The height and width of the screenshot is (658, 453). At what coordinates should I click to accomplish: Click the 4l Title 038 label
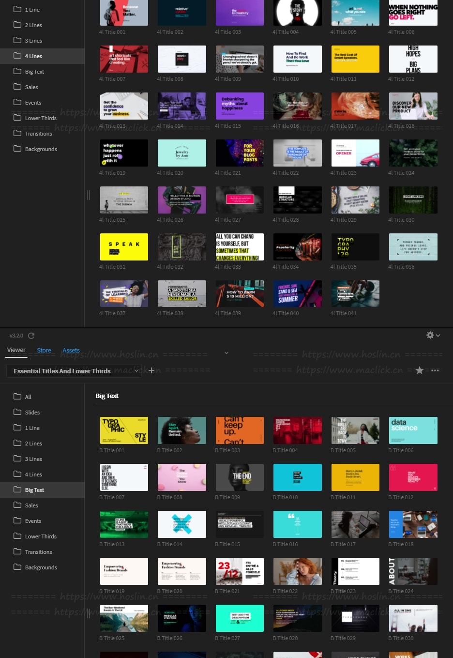pos(170,313)
